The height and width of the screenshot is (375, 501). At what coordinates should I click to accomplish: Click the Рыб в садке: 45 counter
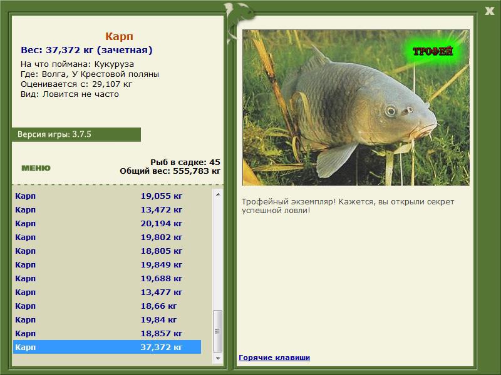(x=185, y=162)
